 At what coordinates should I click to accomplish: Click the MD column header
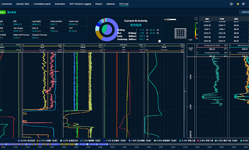click(x=207, y=19)
